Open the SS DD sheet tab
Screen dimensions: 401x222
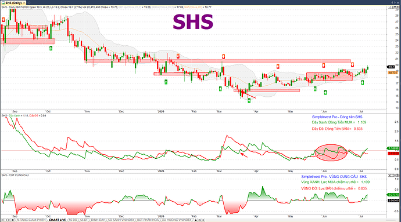73,220
